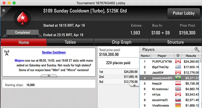202x108 pixels.
Task: Open the Sunday Cooldown link
Action: [x=54, y=52]
